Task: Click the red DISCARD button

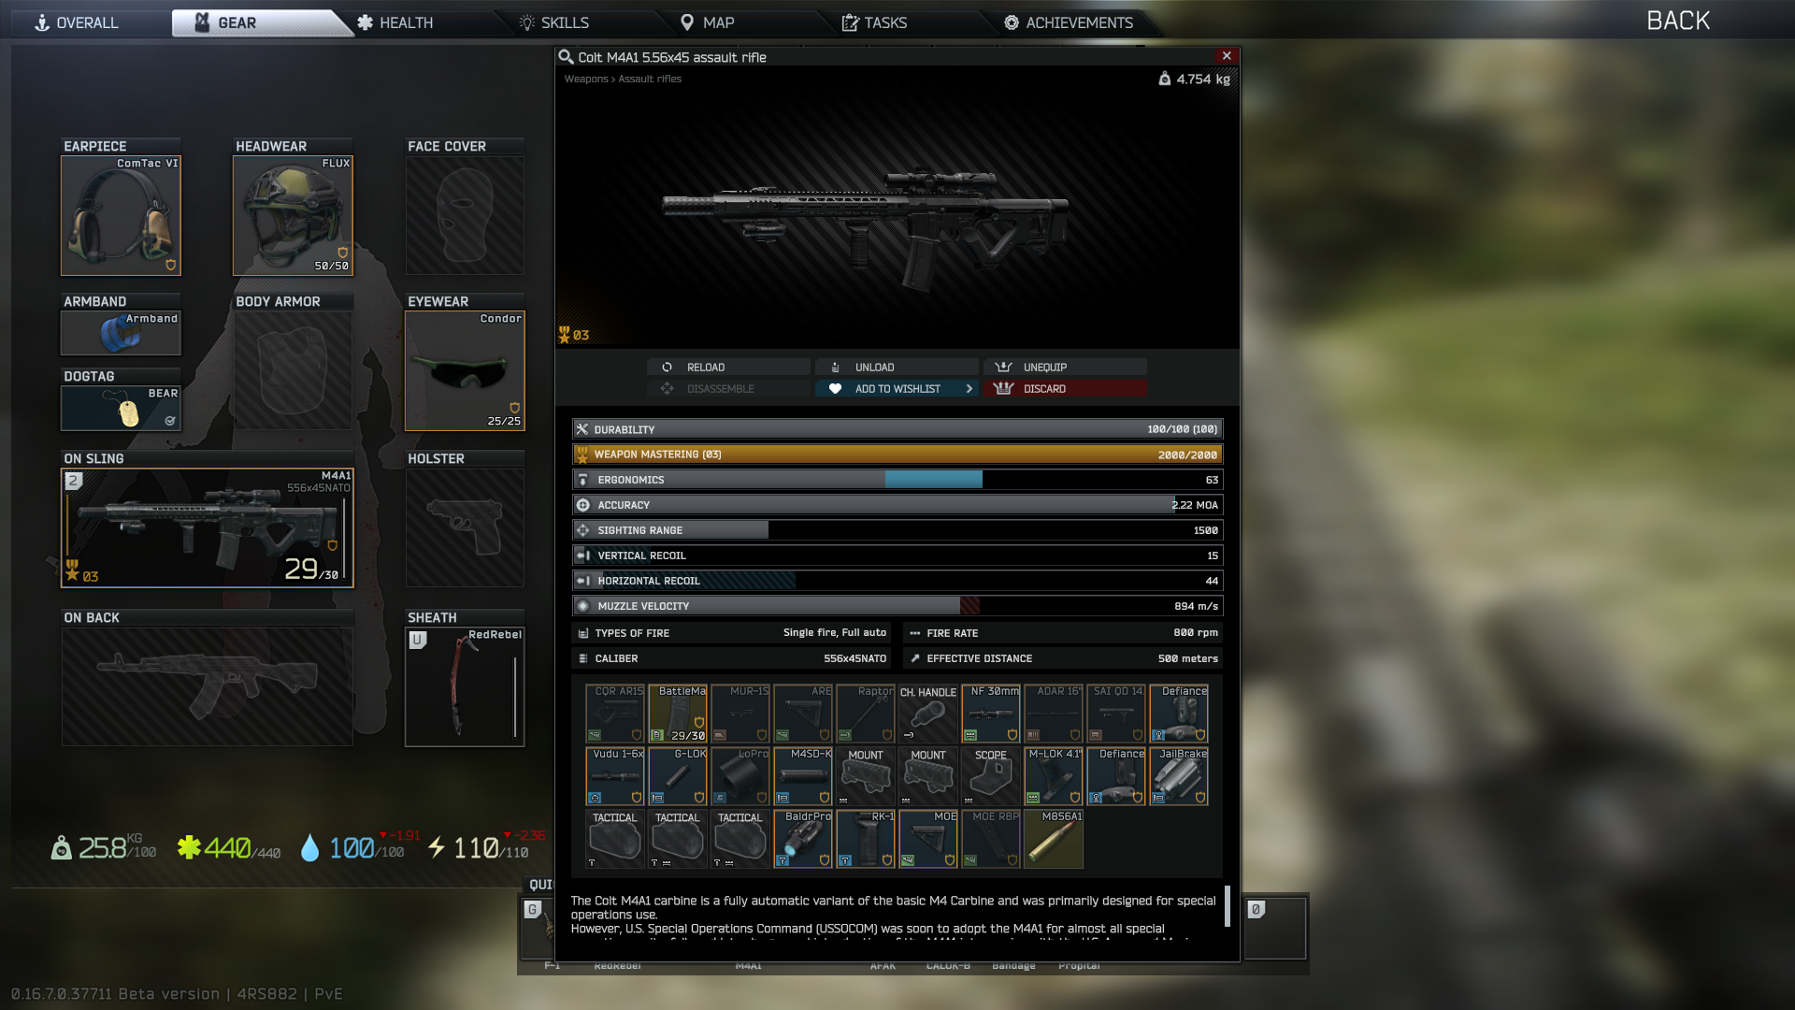Action: coord(1065,389)
